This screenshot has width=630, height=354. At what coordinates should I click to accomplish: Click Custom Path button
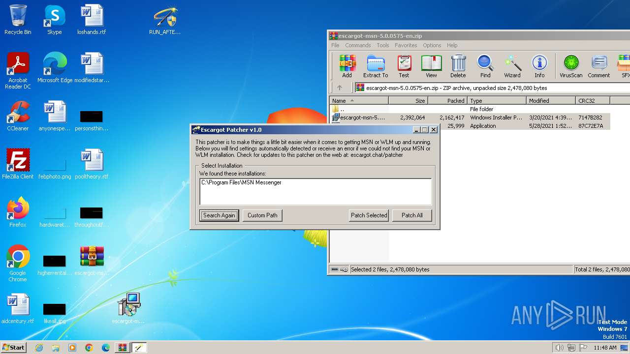(x=262, y=215)
